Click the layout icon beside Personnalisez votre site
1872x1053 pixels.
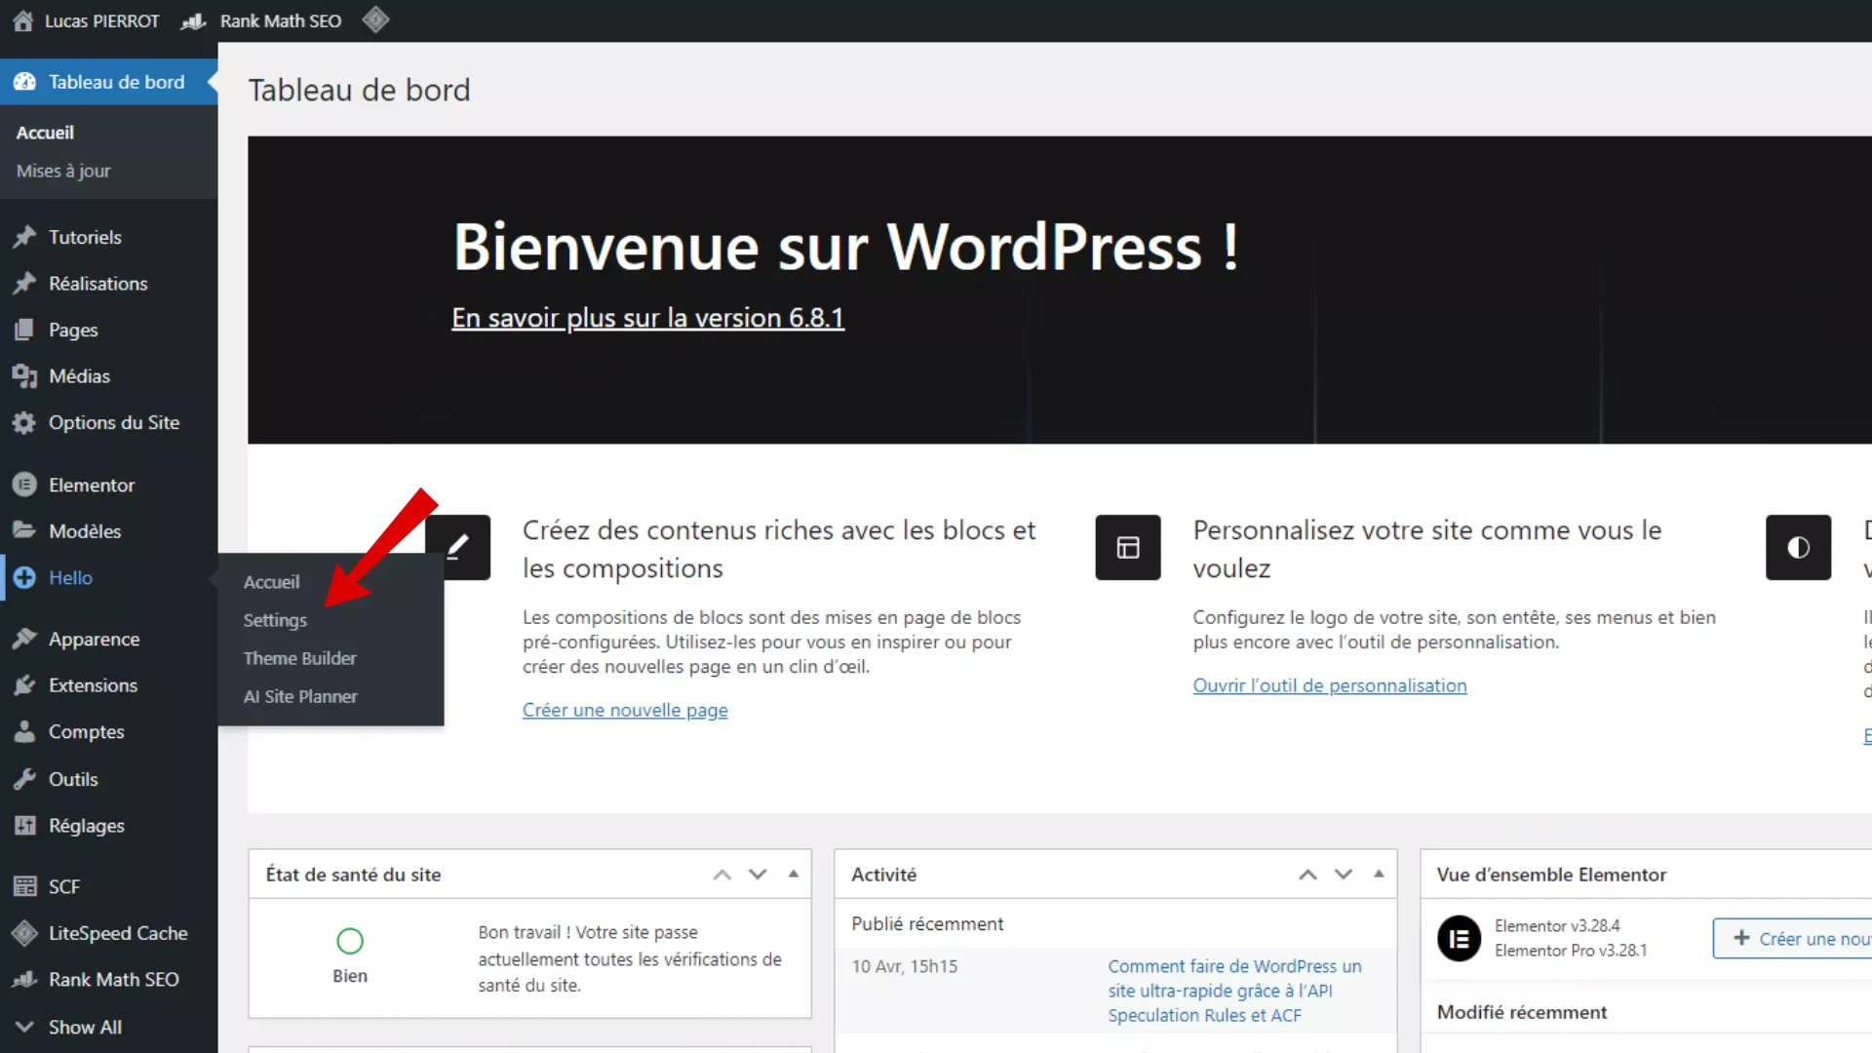(x=1128, y=547)
